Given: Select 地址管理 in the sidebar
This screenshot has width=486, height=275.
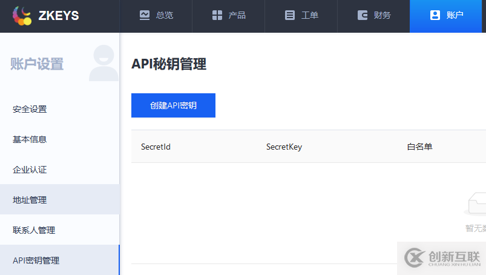Looking at the screenshot, I should click(x=59, y=200).
